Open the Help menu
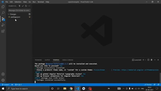The width and height of the screenshot is (161, 91). pos(47,2)
